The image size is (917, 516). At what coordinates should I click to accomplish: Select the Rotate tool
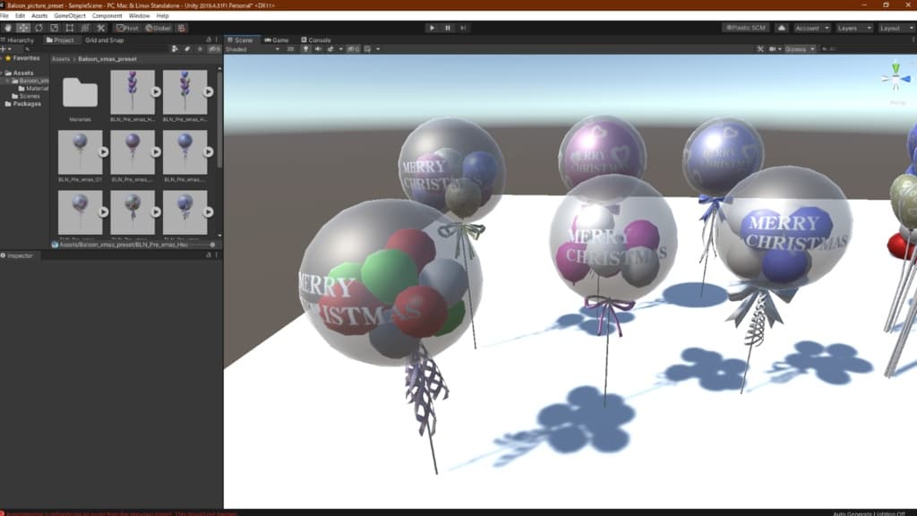coord(39,28)
